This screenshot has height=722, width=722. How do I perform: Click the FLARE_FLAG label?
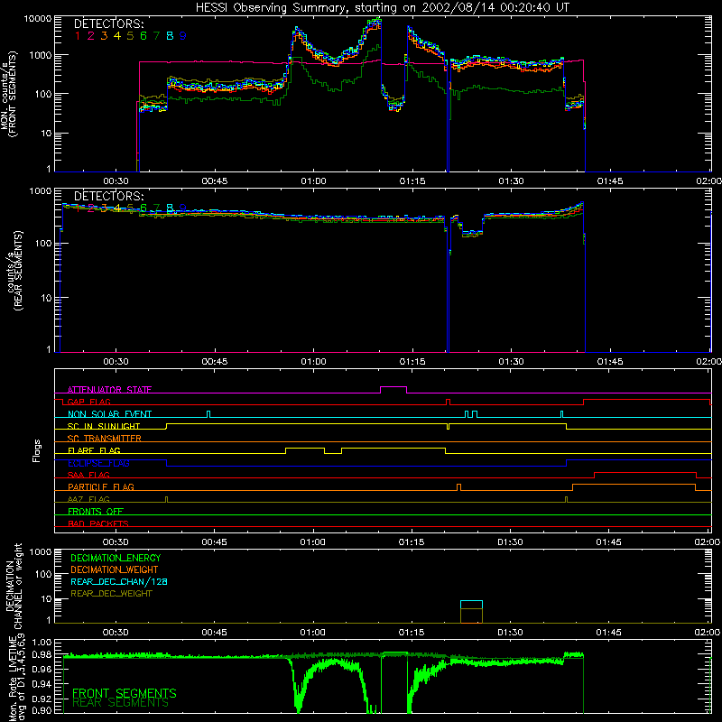[x=94, y=450]
